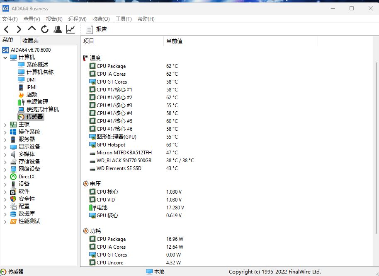Expand the 多媒体 node
This screenshot has height=276, width=379.
(5, 155)
